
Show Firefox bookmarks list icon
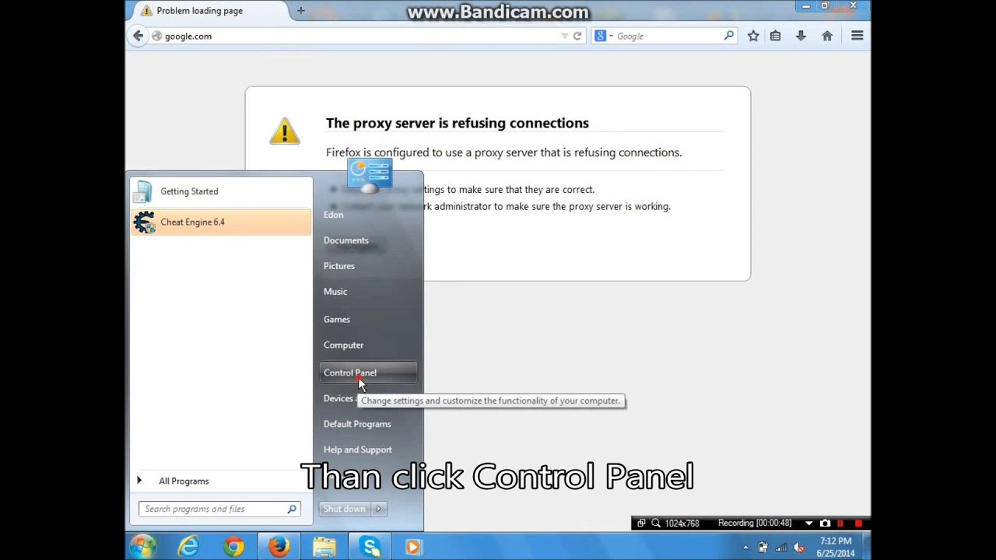pos(775,36)
